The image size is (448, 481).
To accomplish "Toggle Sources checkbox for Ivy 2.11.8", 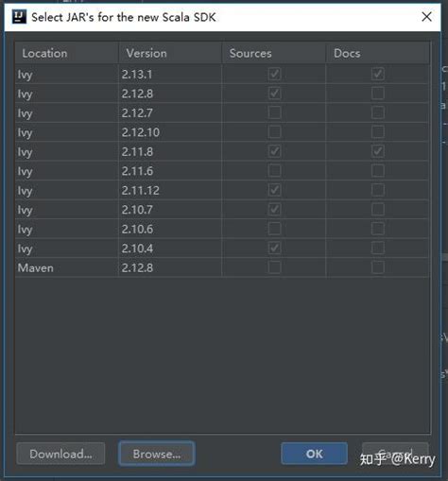I will [274, 151].
